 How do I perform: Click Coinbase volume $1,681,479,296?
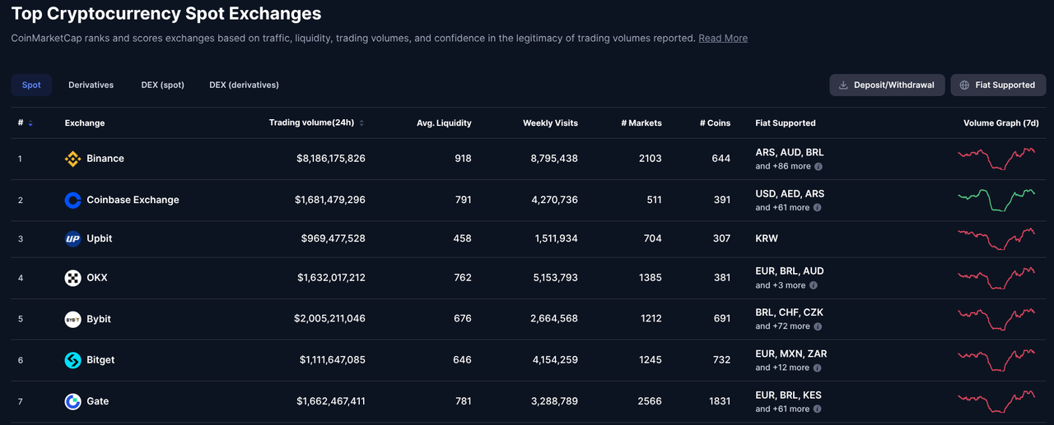(x=330, y=200)
